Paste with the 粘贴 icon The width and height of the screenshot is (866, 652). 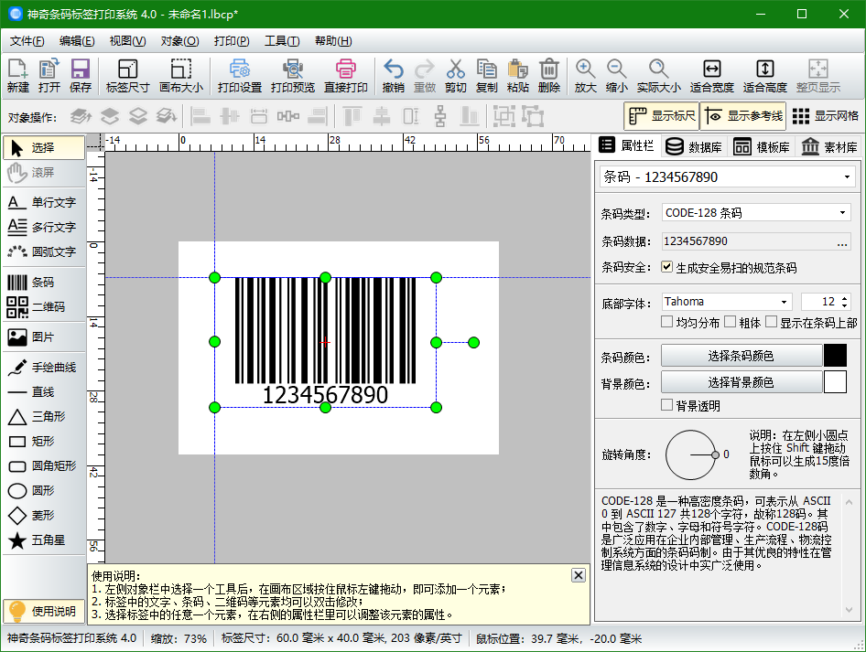point(518,76)
